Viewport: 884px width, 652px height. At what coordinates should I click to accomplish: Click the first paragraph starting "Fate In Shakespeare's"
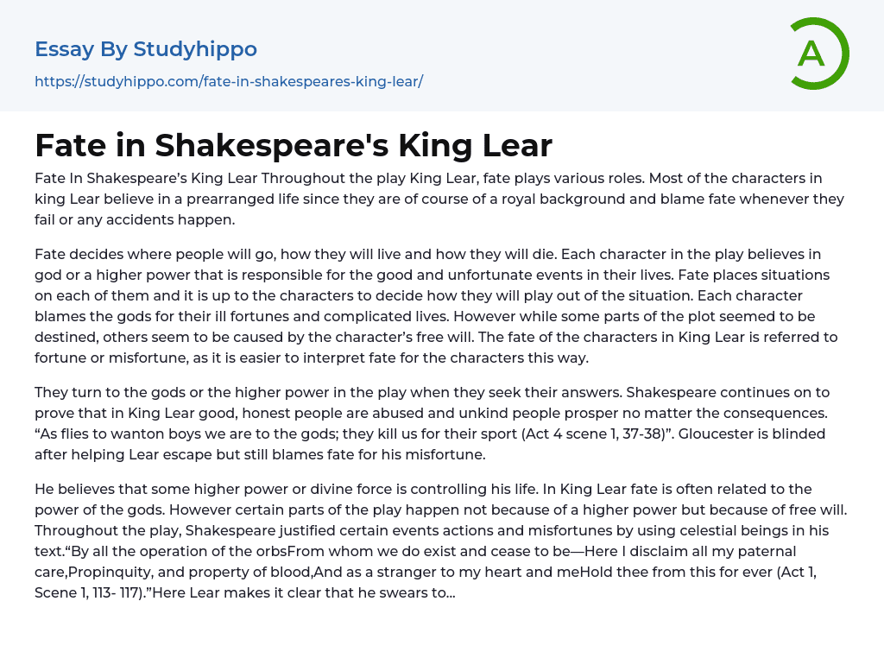(x=440, y=199)
